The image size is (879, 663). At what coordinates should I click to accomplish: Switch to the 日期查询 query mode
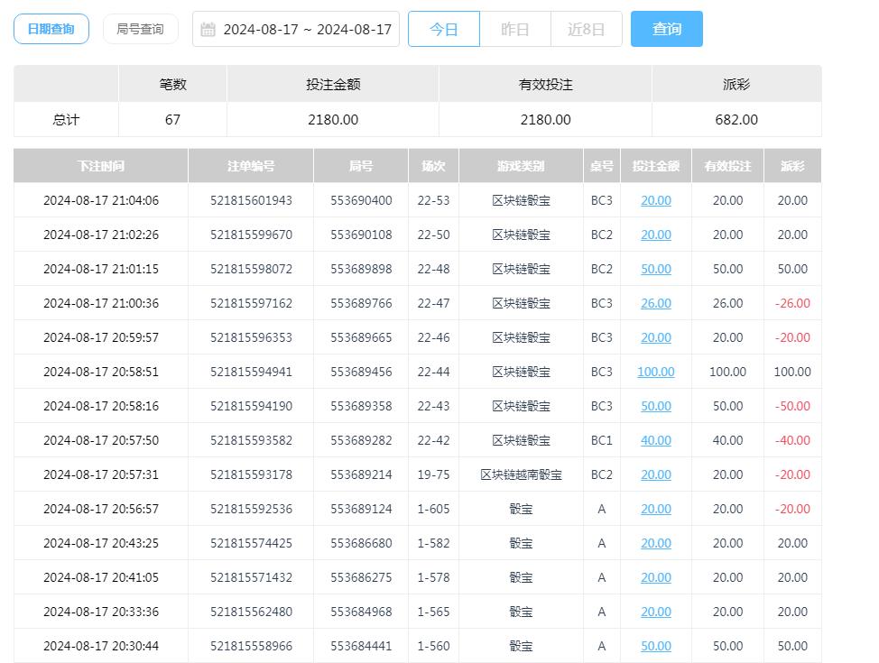[x=51, y=28]
